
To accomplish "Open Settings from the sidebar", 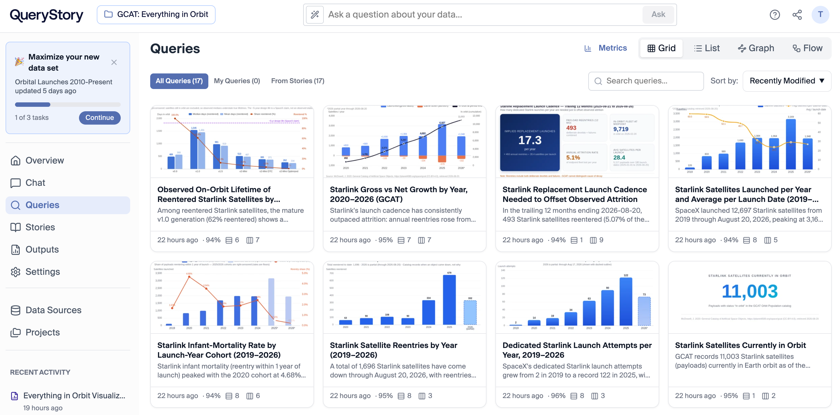I will click(x=68, y=271).
